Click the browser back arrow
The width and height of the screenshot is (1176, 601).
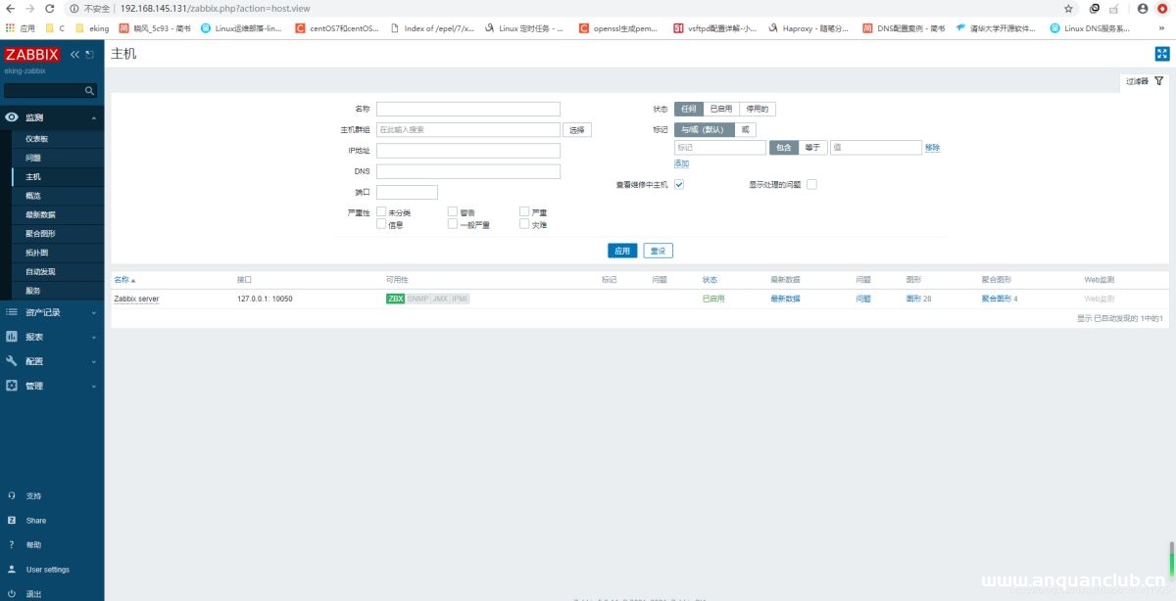[11, 8]
